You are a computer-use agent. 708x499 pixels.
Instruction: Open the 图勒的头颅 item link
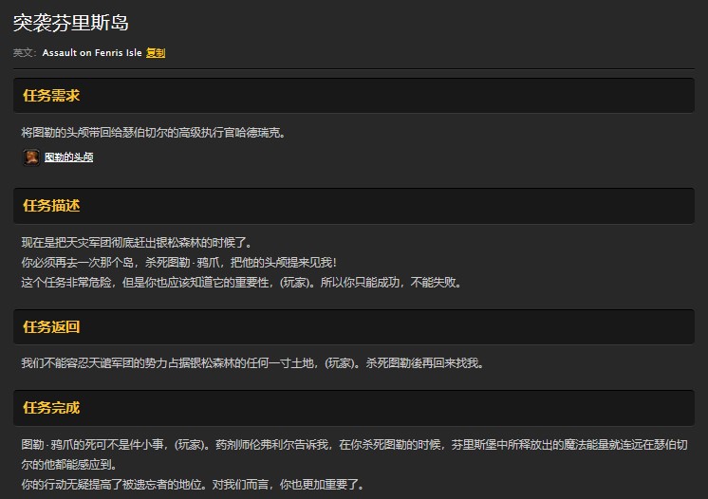pos(68,157)
